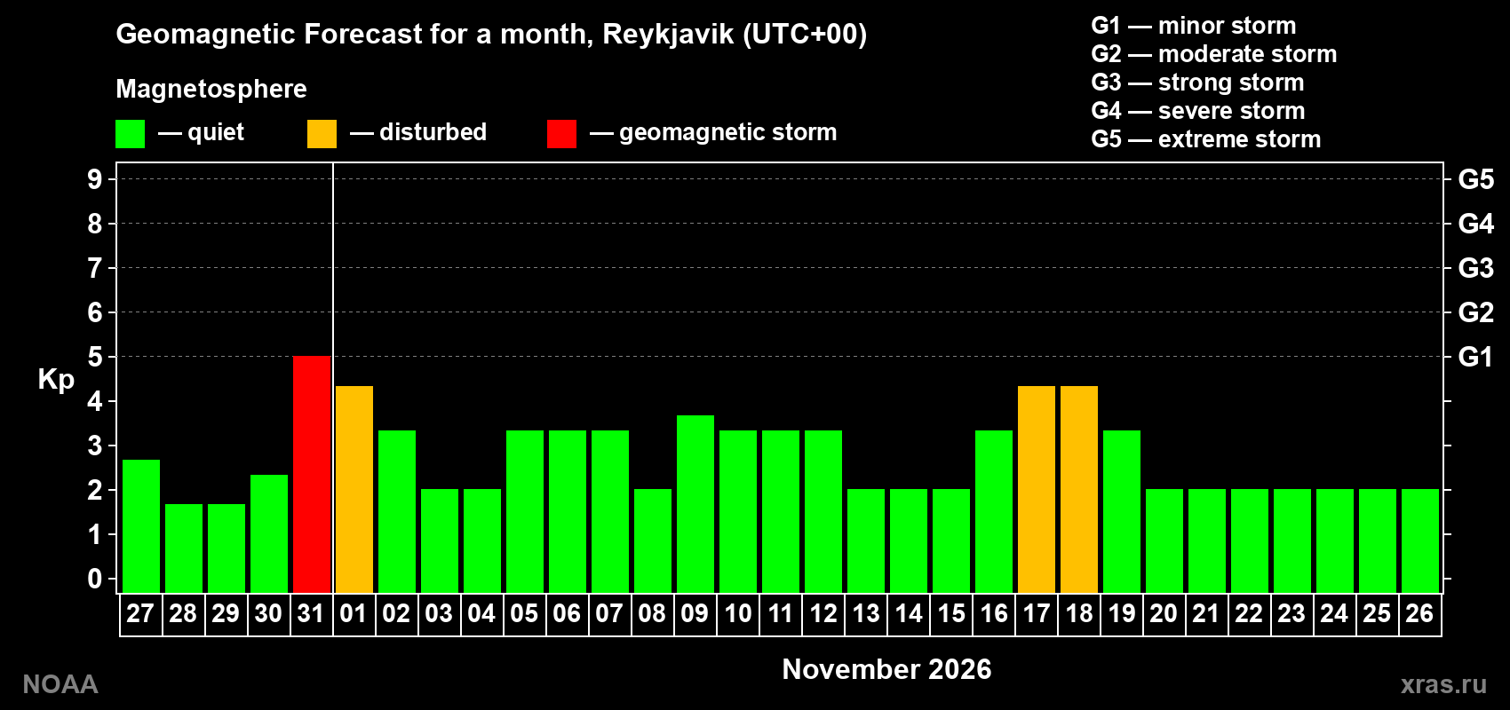
Task: Select the green bar above date 27
Action: pyautogui.click(x=141, y=526)
